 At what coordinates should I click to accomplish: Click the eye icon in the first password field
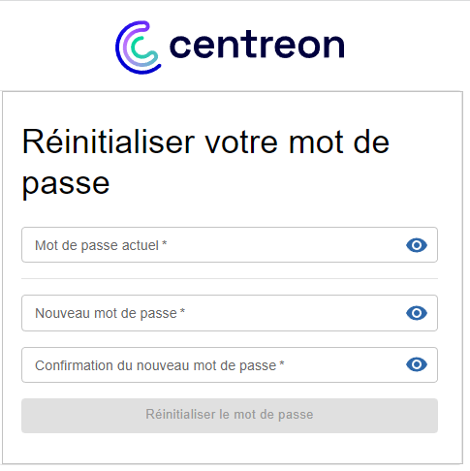[417, 245]
